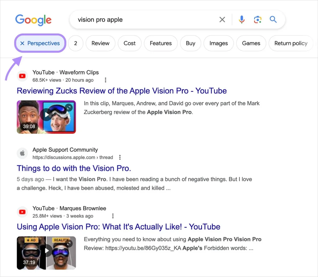Open more options for Waveform Clips result
This screenshot has height=277, width=318.
coord(106,80)
